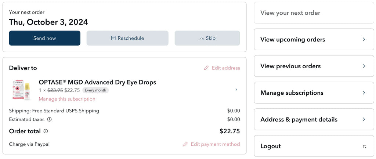Open the Manage this subscription link
376x159 pixels.
click(x=67, y=99)
